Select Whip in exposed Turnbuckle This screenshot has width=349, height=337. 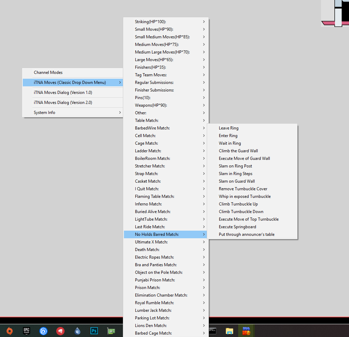click(252, 196)
